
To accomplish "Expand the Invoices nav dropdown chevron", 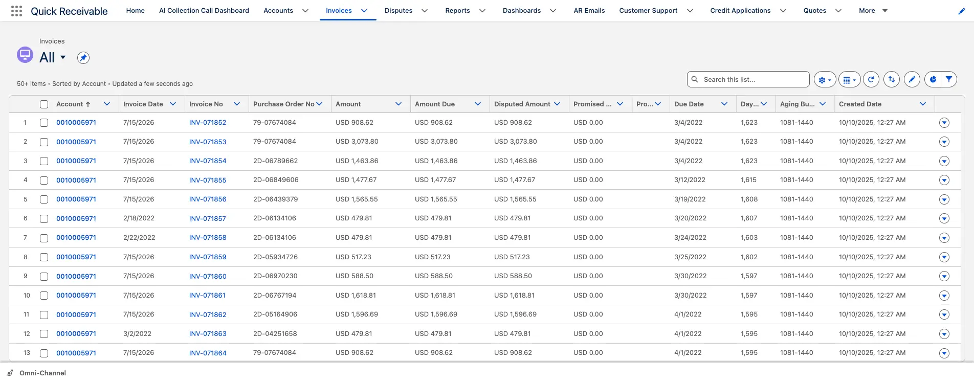I will [x=364, y=11].
